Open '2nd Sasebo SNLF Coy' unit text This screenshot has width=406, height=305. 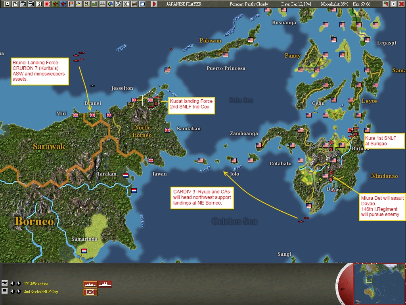pyautogui.click(x=41, y=291)
